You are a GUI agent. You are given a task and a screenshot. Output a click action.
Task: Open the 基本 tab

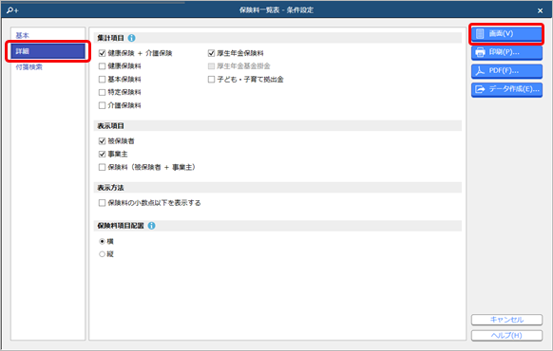coord(22,35)
